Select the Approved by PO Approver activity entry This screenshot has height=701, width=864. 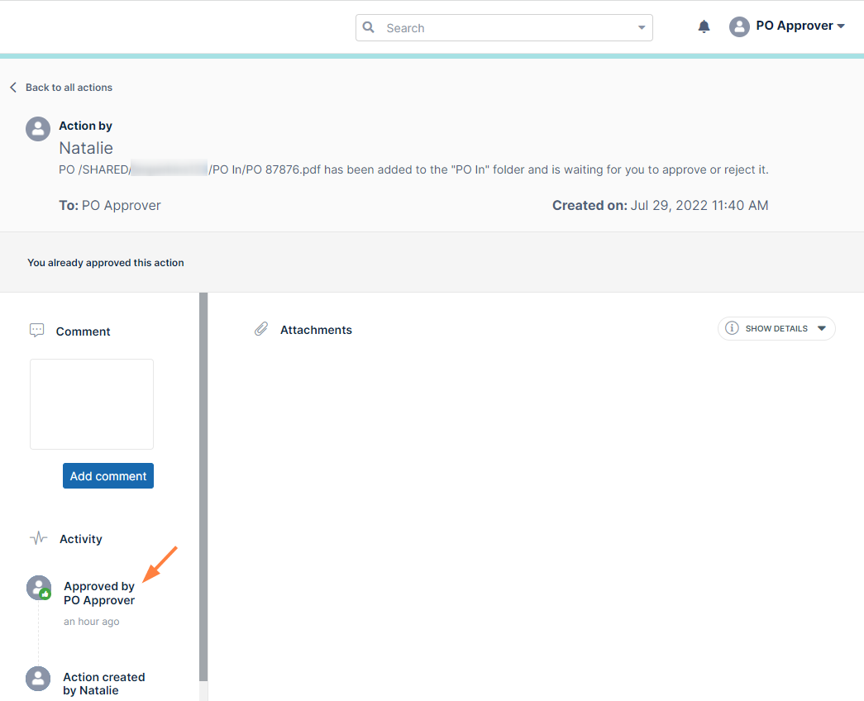pyautogui.click(x=99, y=594)
